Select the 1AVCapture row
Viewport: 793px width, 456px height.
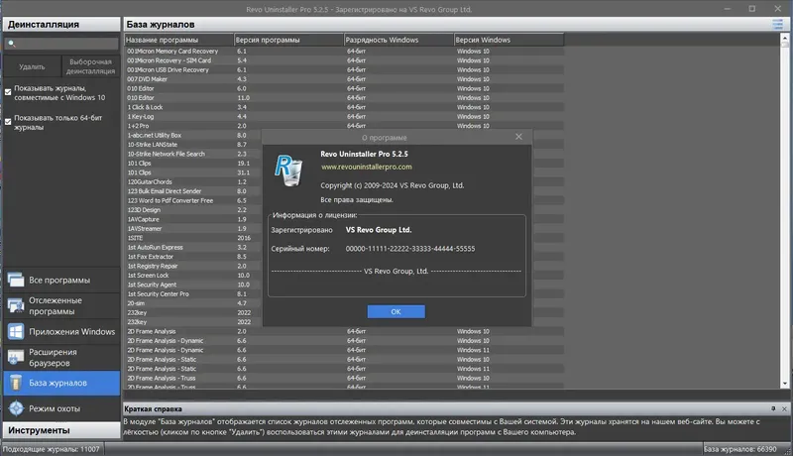coord(192,219)
